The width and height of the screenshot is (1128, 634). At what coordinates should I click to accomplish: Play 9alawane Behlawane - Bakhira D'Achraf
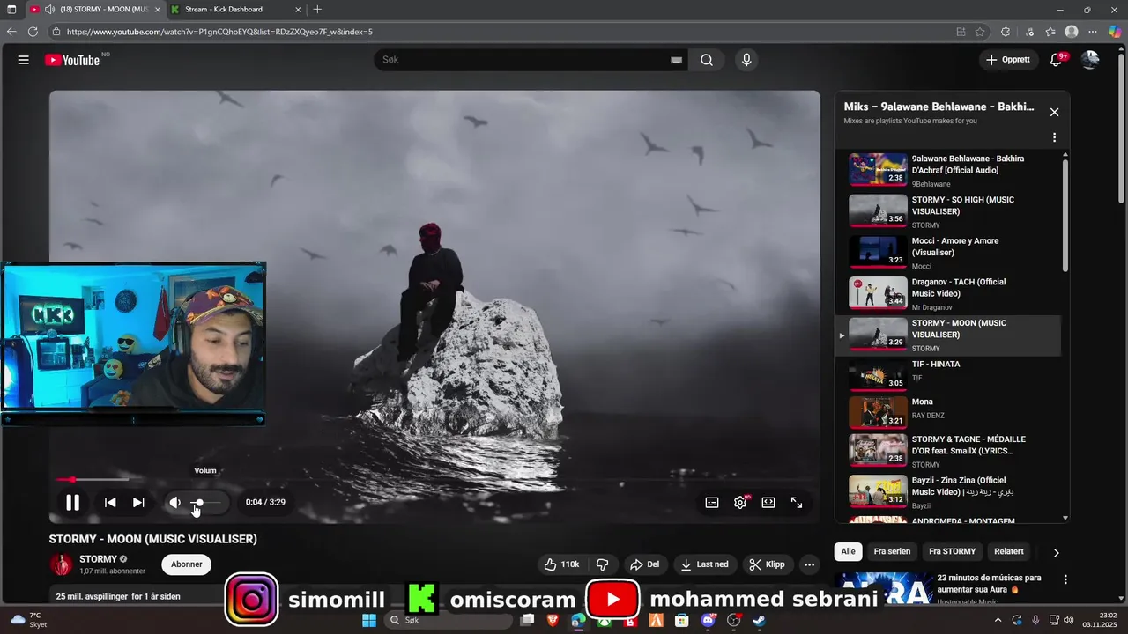948,171
